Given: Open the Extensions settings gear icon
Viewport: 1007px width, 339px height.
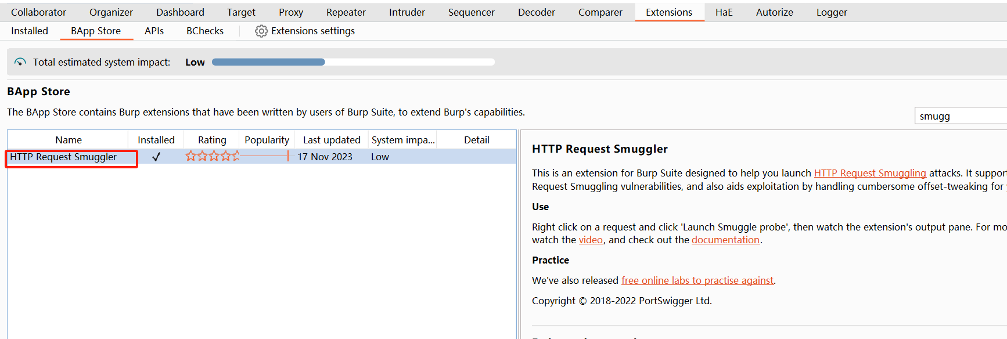Looking at the screenshot, I should pyautogui.click(x=261, y=31).
